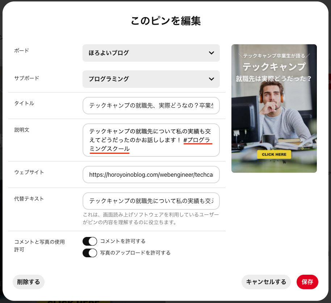Click the コメントと写真の使用許可 label

(x=39, y=246)
